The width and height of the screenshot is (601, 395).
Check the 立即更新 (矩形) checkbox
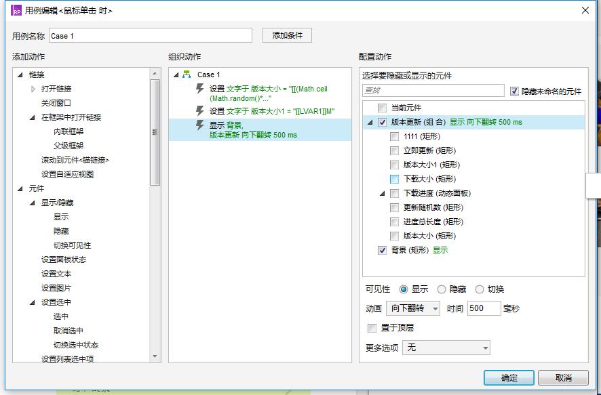click(394, 150)
